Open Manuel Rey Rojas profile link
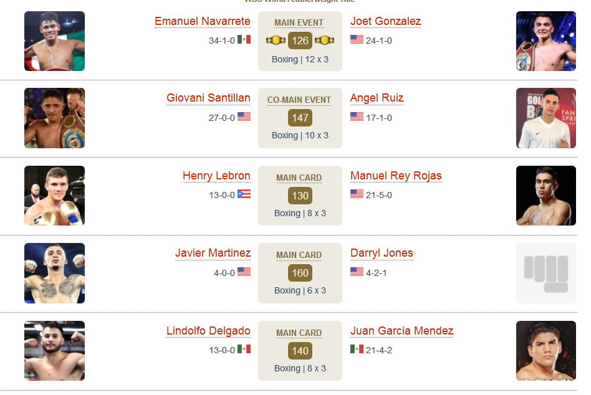 point(396,176)
